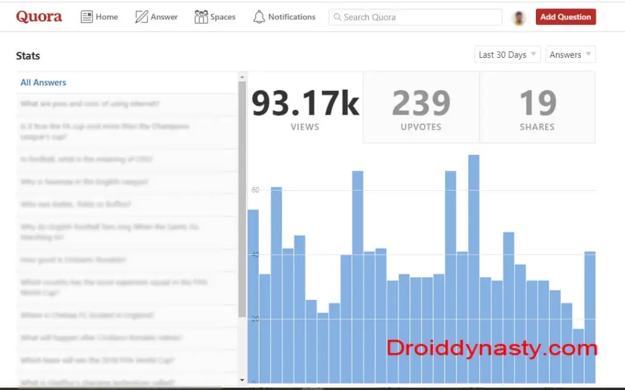Open the Home feed
Image resolution: width=625 pixels, height=390 pixels.
click(x=99, y=16)
